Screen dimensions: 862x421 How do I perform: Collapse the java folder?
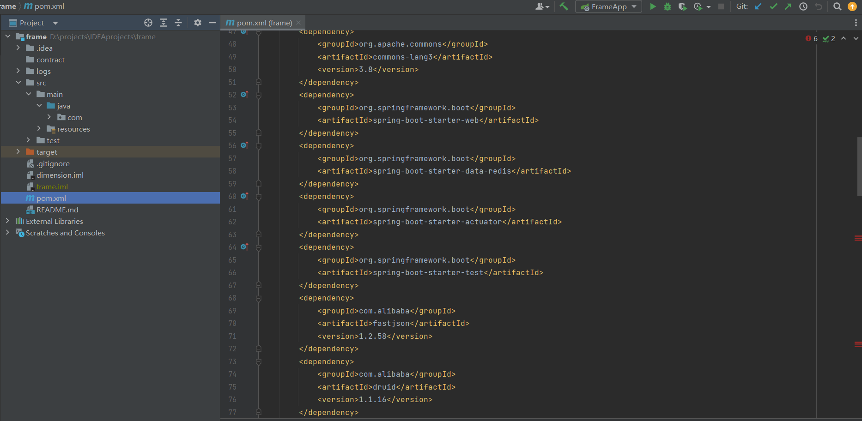[x=39, y=105]
